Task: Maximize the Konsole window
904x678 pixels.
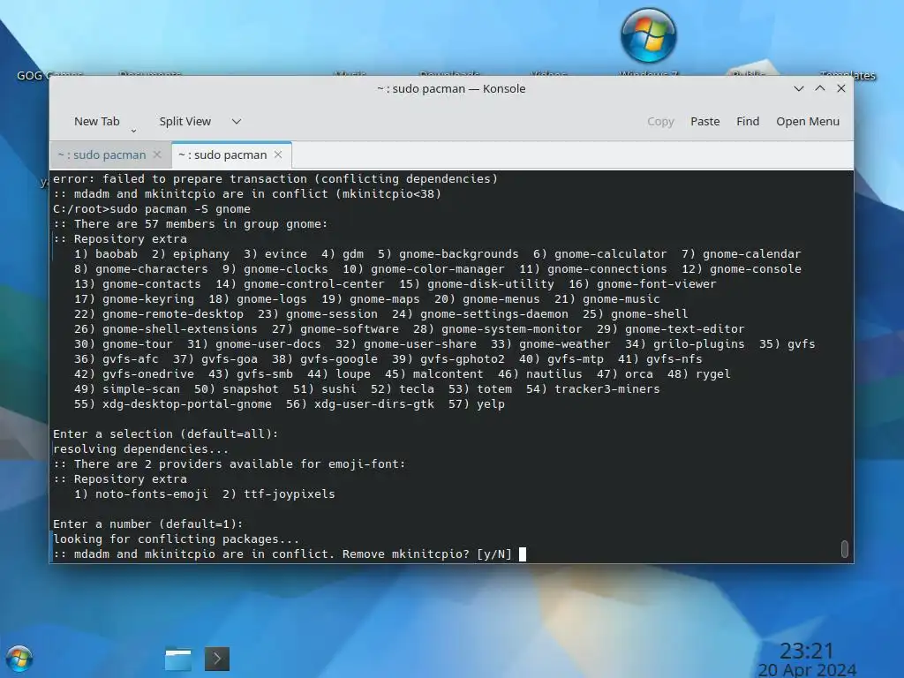Action: coord(820,88)
